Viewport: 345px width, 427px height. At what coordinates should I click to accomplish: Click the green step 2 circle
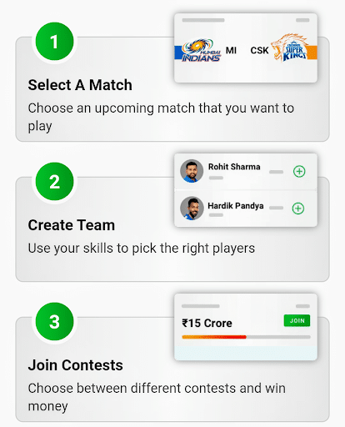coord(54,182)
